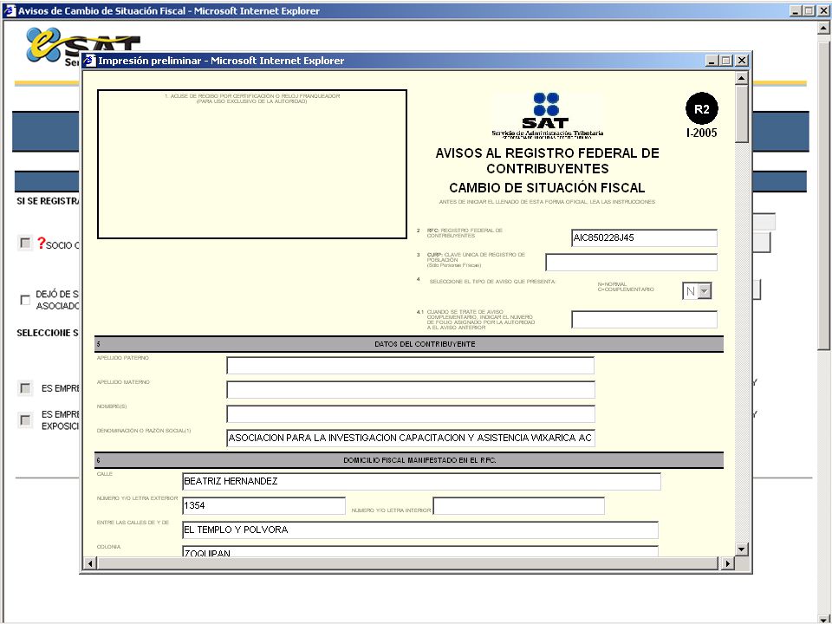Image resolution: width=832 pixels, height=624 pixels.
Task: Toggle the DEJÓ DE SER ASOCIADO checkbox
Action: 25,300
